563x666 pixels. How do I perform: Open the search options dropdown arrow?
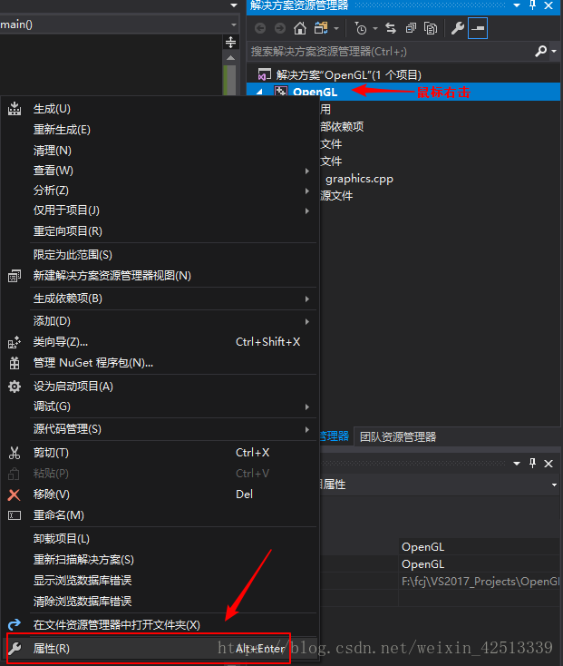pos(554,52)
